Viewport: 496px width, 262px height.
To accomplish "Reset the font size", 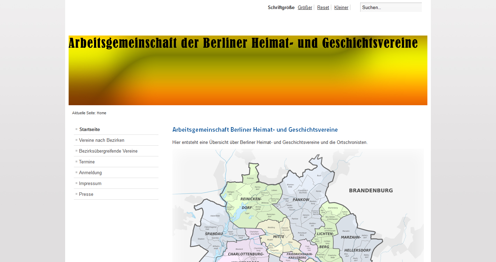I will (x=323, y=7).
